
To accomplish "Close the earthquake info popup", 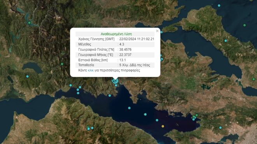I will click(x=157, y=31).
